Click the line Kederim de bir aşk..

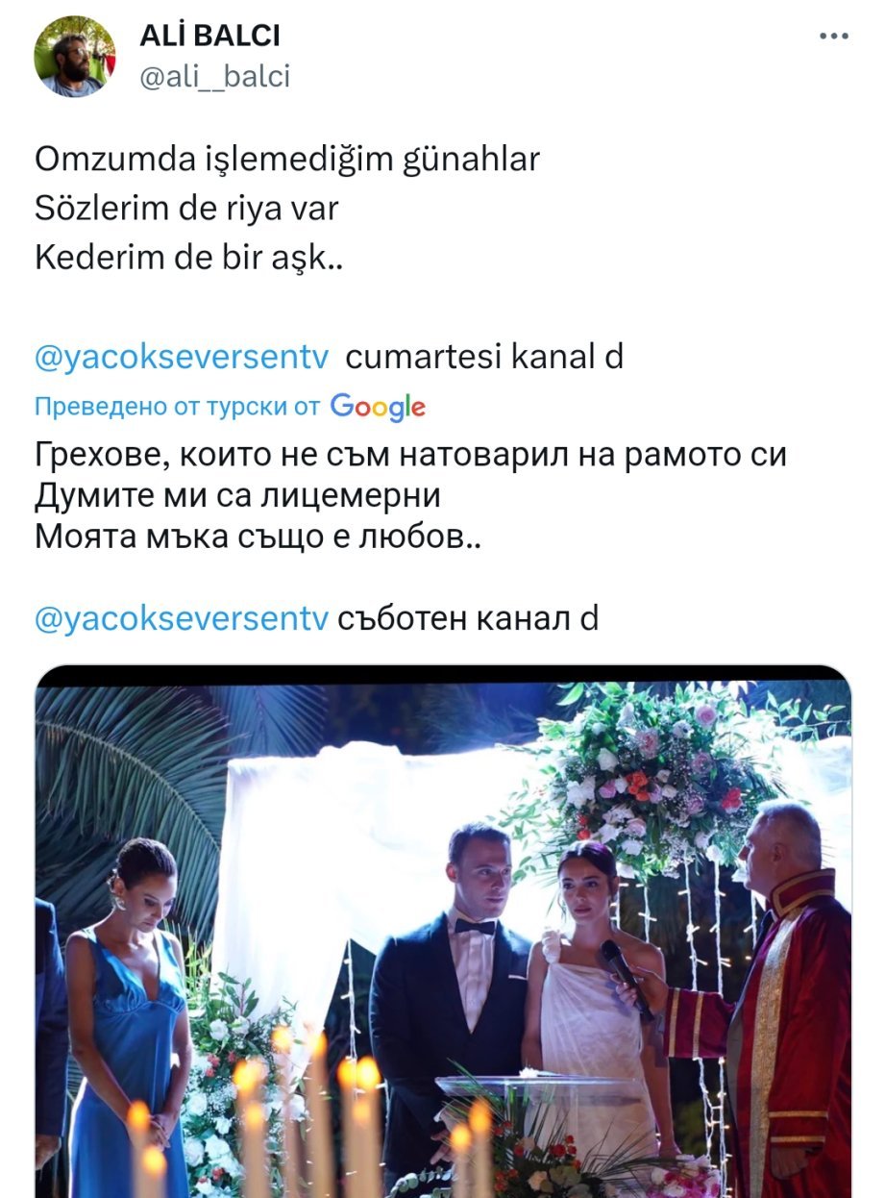tap(188, 259)
